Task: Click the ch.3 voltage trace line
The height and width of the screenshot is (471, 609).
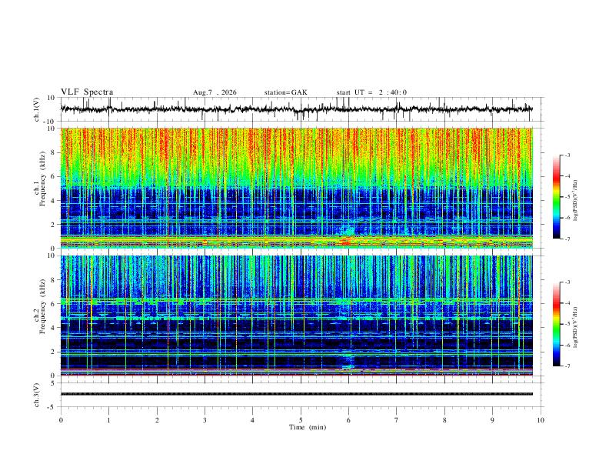Action: [296, 394]
